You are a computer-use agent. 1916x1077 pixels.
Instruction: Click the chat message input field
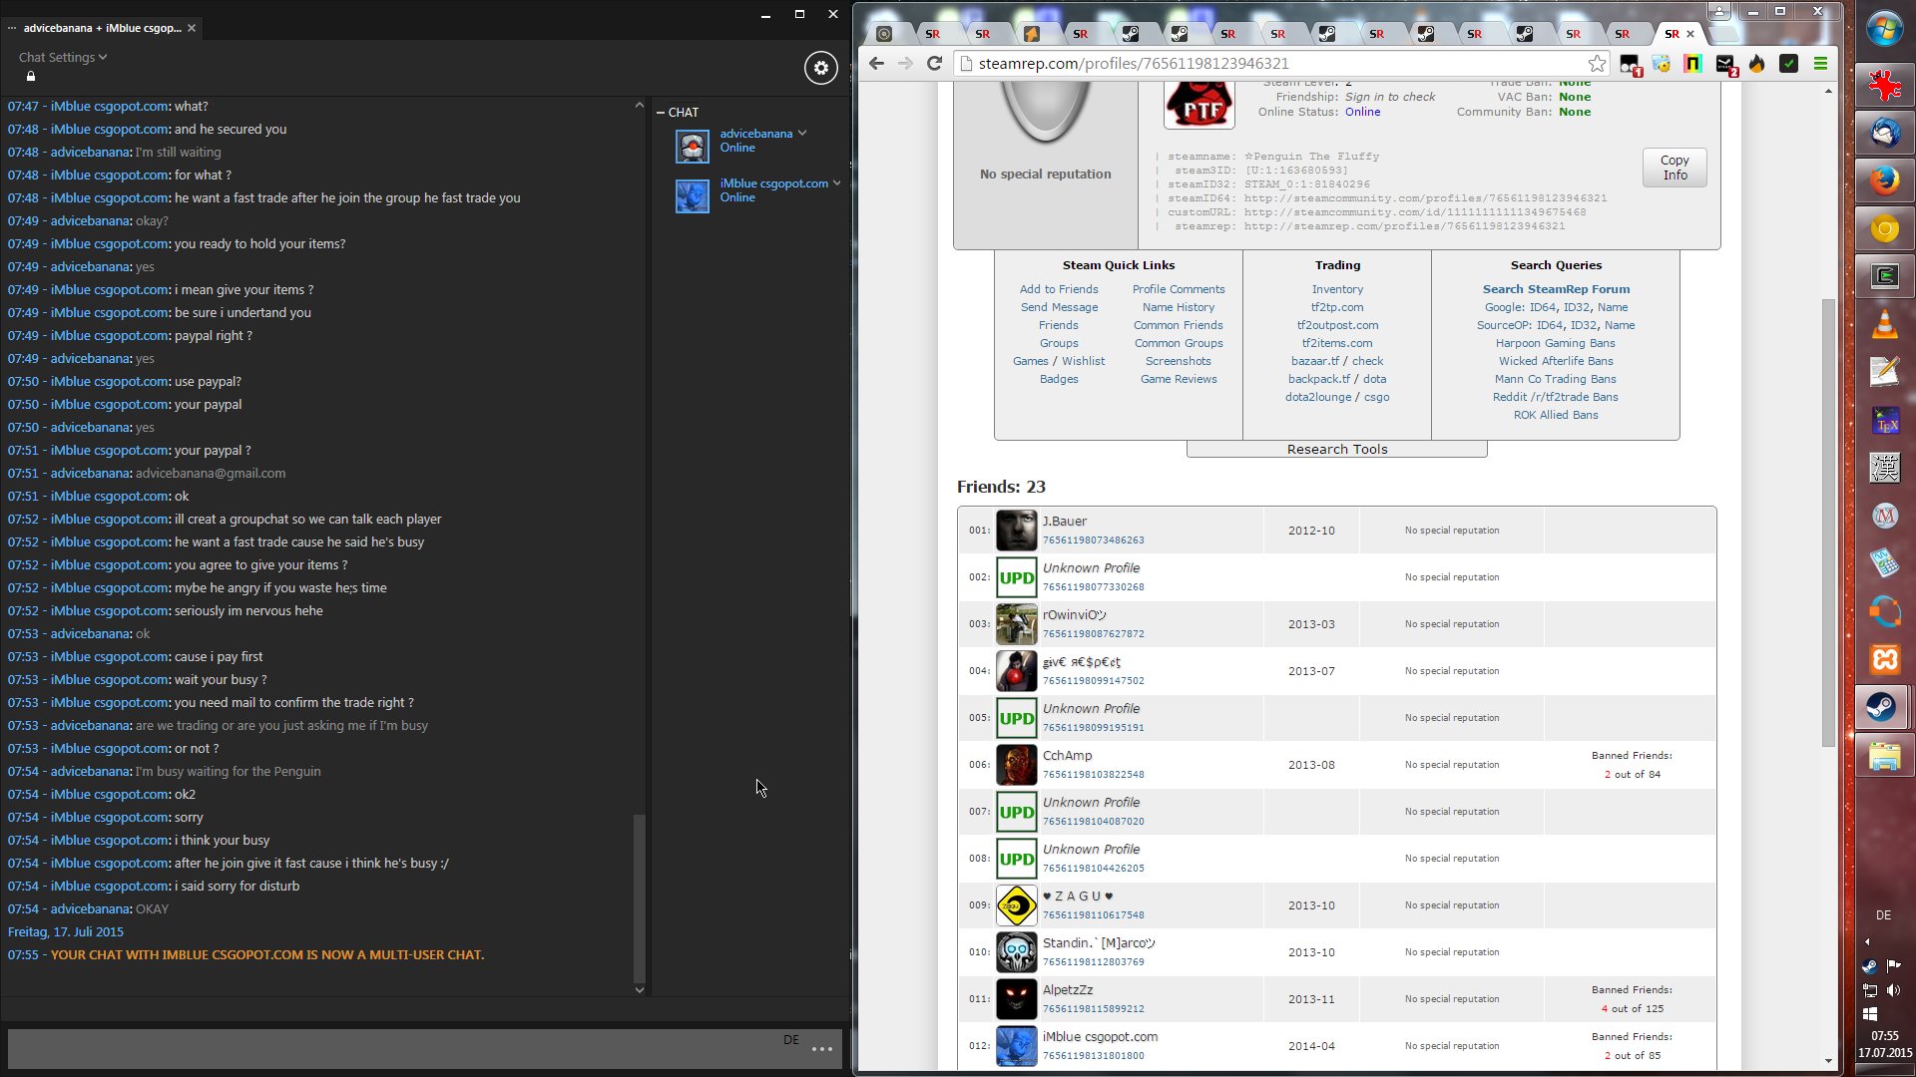[x=399, y=1048]
